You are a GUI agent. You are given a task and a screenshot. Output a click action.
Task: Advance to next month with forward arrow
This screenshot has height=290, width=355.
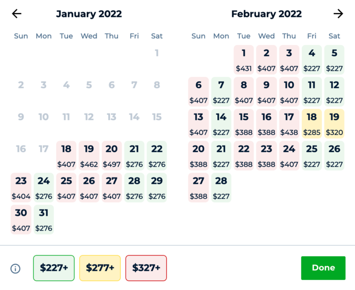[338, 14]
